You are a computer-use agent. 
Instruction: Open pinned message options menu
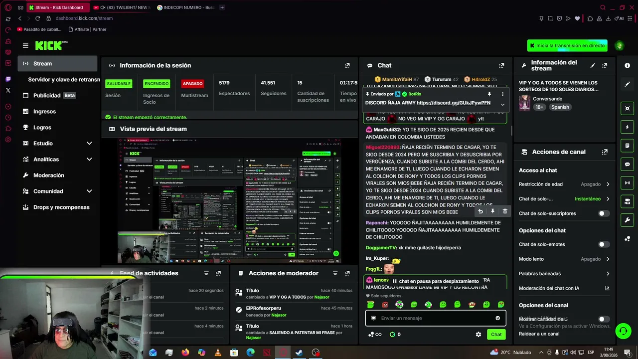click(502, 94)
